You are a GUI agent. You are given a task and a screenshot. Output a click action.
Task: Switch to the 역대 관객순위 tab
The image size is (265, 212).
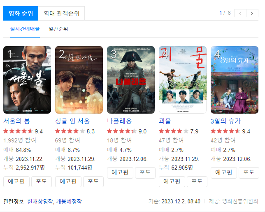point(61,13)
